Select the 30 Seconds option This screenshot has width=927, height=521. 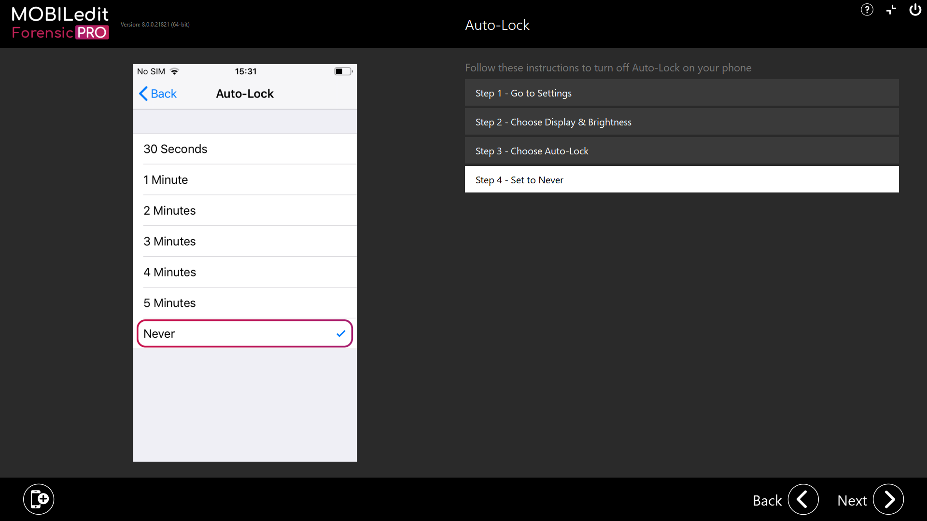click(x=244, y=149)
